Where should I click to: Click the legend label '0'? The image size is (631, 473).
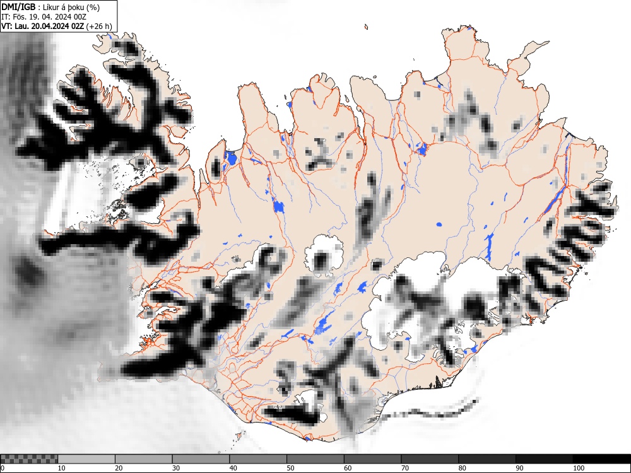coord(3,468)
